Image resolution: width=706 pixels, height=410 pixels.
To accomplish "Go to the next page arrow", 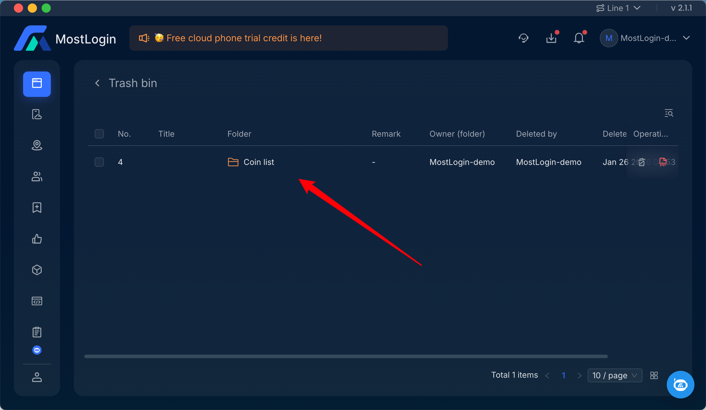I will pyautogui.click(x=579, y=375).
